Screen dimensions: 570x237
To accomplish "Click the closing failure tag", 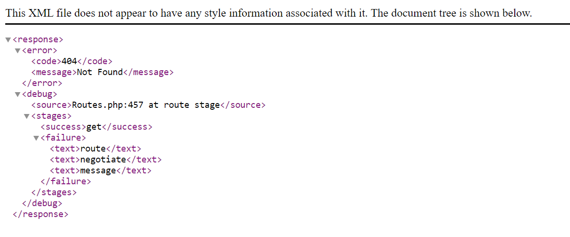I will 66,181.
